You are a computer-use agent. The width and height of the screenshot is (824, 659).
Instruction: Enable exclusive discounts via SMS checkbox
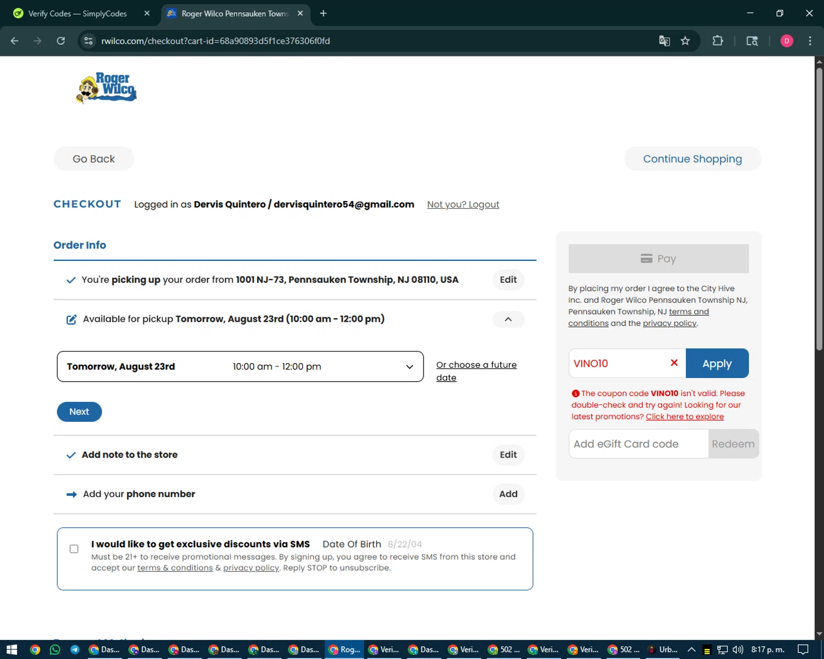click(74, 549)
